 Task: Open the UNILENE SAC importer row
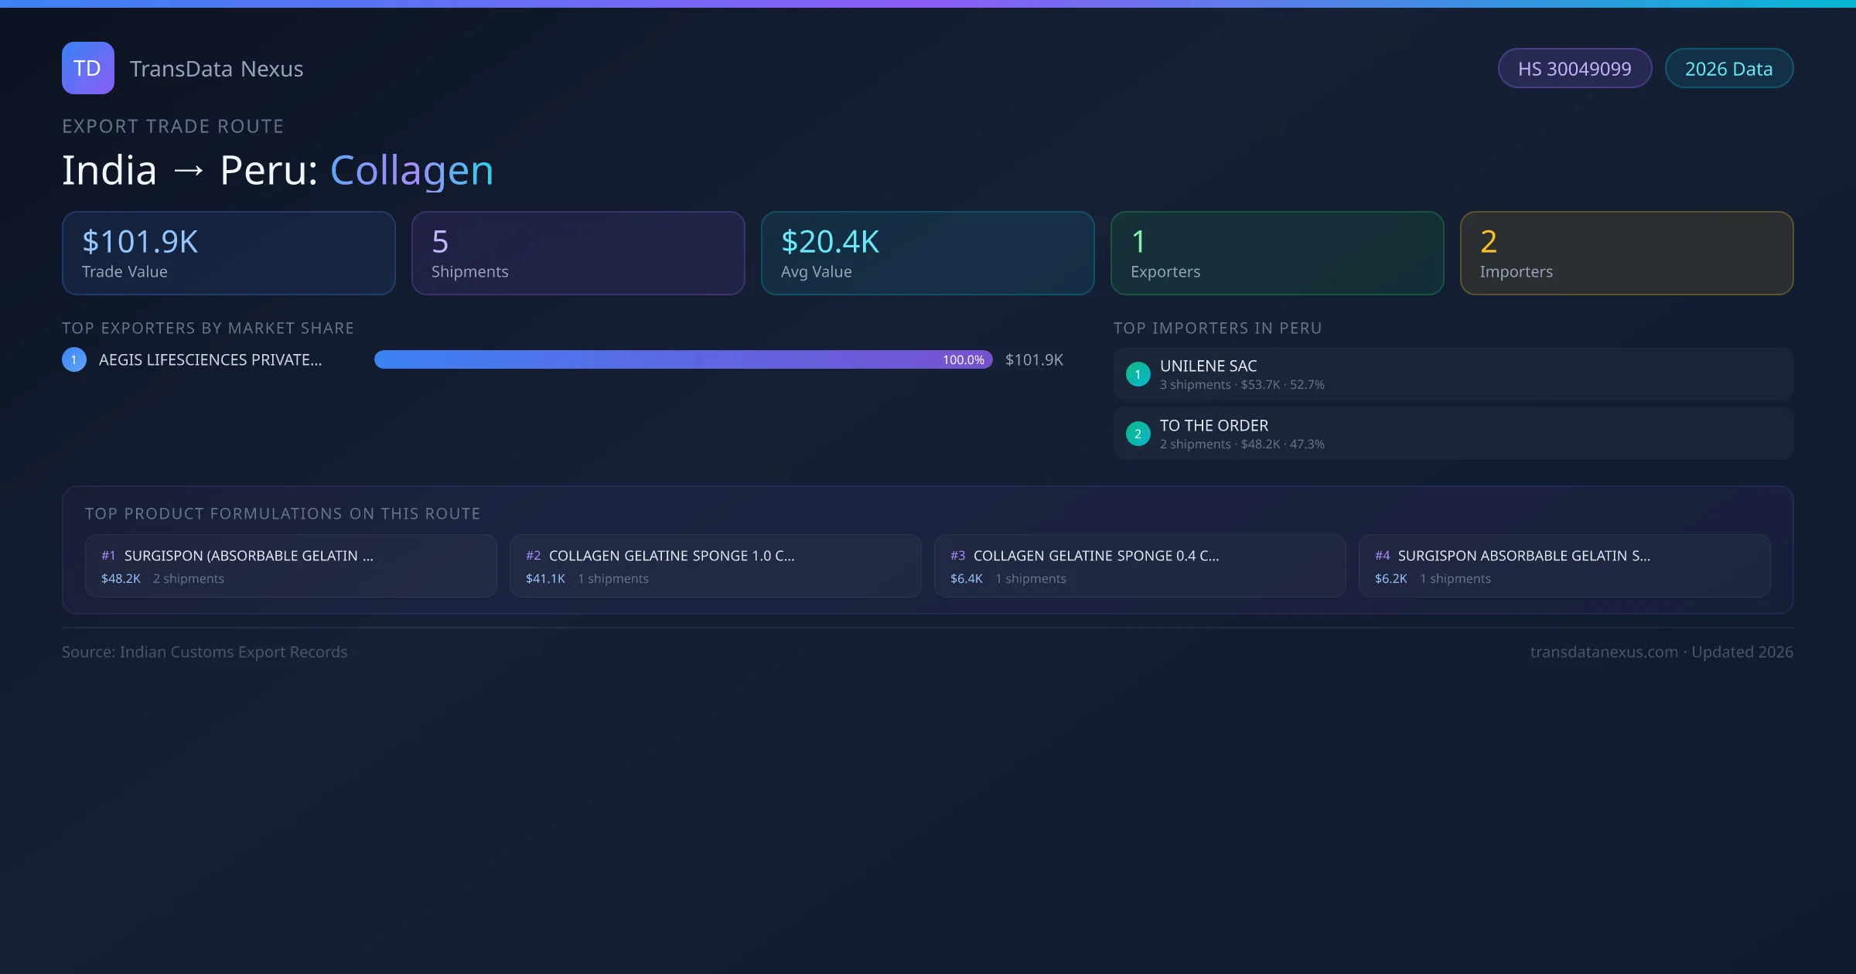(1453, 374)
